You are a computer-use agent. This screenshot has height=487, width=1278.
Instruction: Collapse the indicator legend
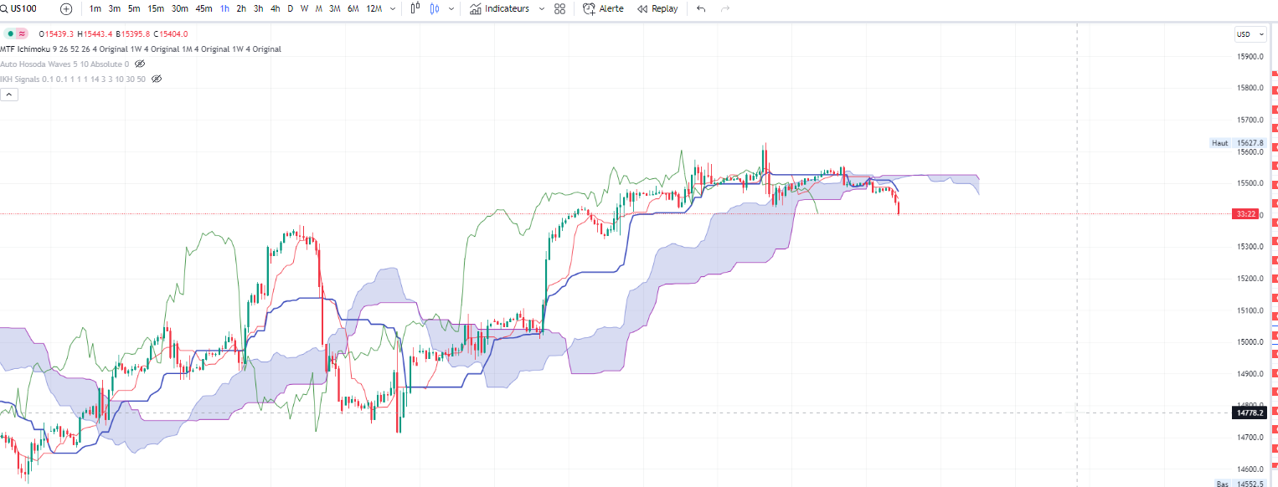pyautogui.click(x=9, y=95)
